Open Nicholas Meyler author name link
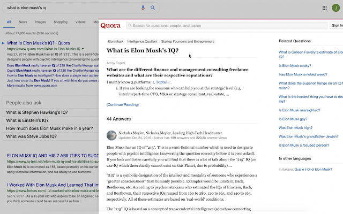 click(131, 133)
